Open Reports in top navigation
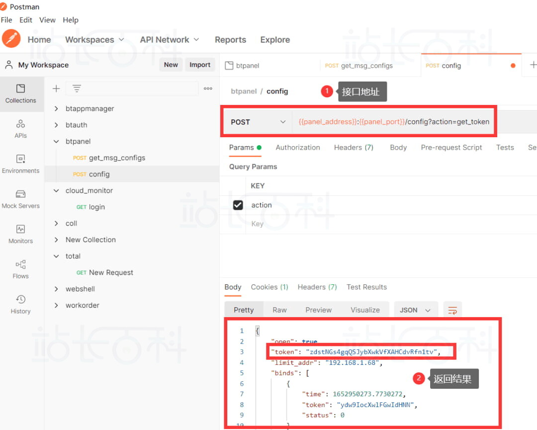This screenshot has width=537, height=430. click(x=230, y=40)
